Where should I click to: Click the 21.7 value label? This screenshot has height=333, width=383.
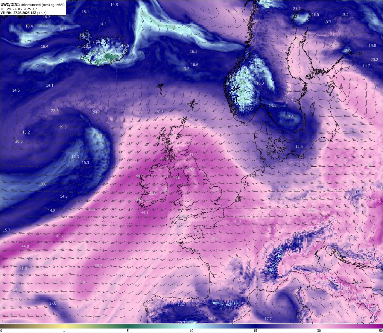pyautogui.click(x=297, y=9)
